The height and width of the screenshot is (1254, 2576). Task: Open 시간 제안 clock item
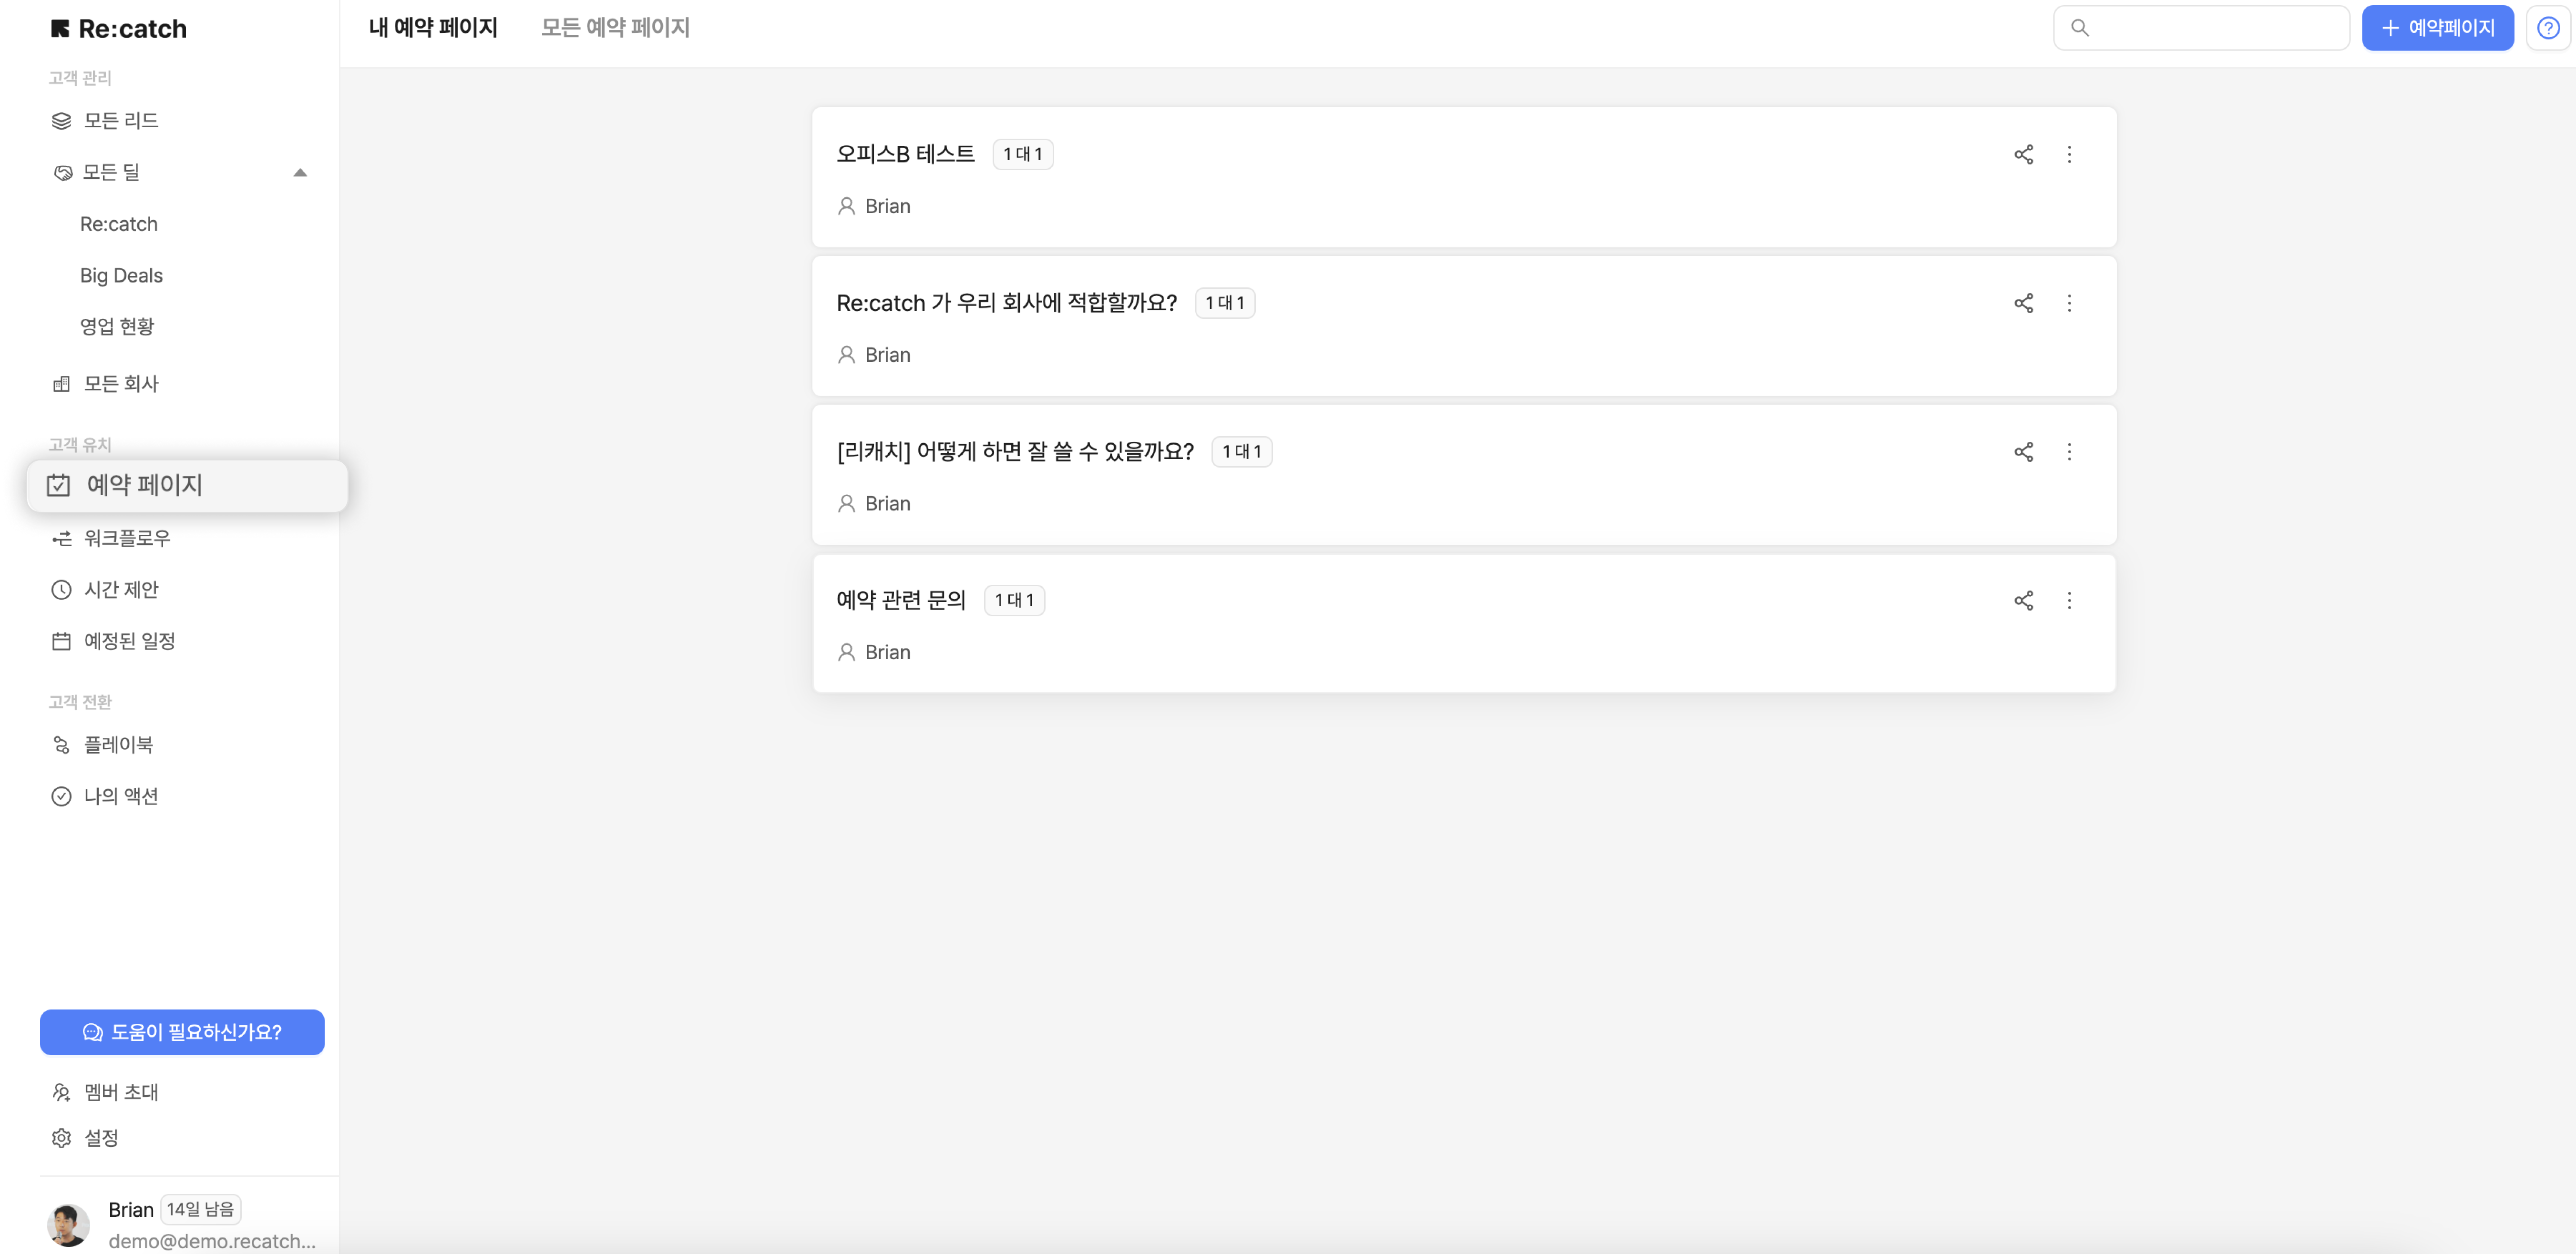point(121,590)
